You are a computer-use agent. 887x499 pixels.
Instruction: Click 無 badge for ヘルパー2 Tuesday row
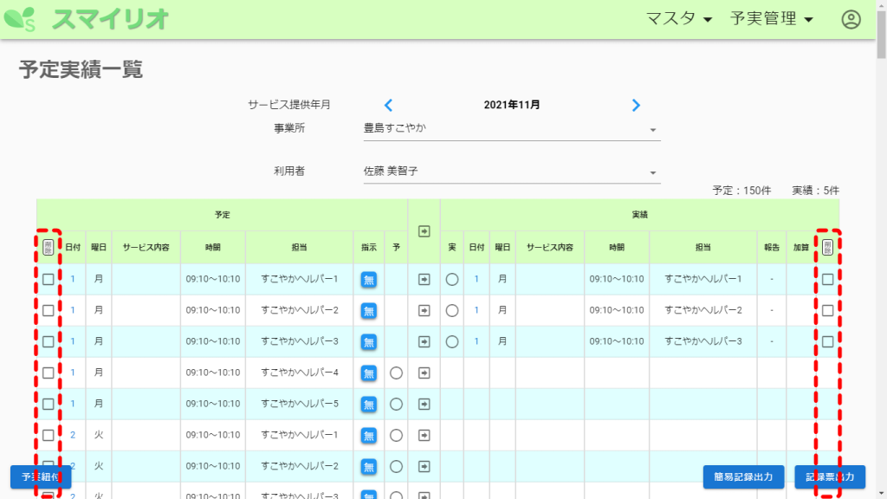369,466
